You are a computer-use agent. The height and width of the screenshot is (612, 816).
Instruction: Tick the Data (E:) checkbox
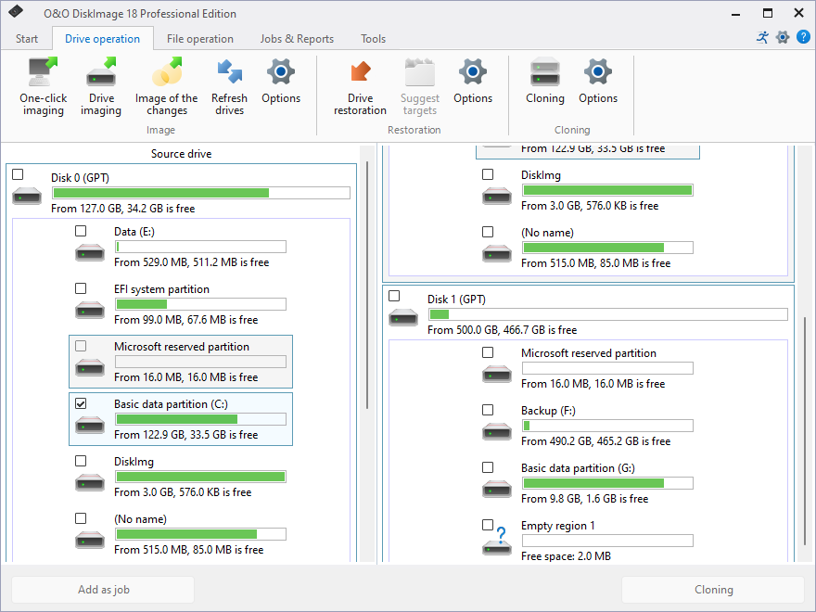(x=81, y=231)
